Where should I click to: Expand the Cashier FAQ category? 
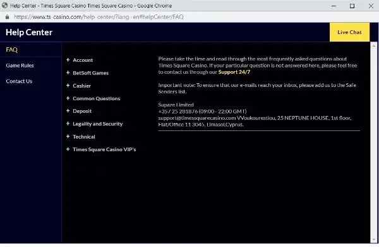coord(81,86)
